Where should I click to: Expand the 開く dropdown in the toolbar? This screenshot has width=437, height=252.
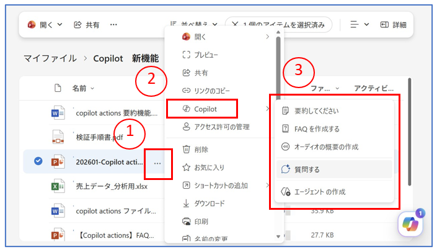click(x=45, y=25)
